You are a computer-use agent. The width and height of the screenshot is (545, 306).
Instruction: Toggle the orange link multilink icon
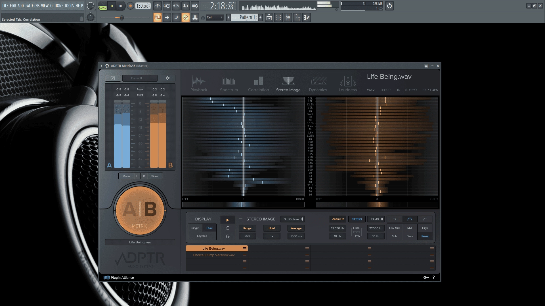(x=186, y=18)
